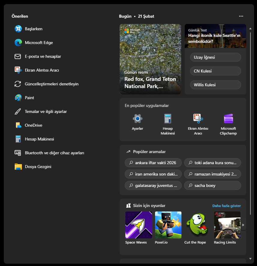Select Güncelleştirmeleri denetleyin
257x266 pixels.
(46, 84)
